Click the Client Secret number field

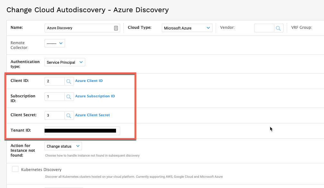tap(54, 116)
